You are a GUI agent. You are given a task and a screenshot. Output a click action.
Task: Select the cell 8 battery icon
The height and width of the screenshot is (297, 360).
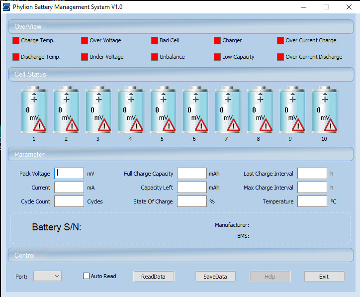point(260,110)
